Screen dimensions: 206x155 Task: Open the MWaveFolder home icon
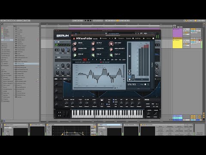click(144, 38)
